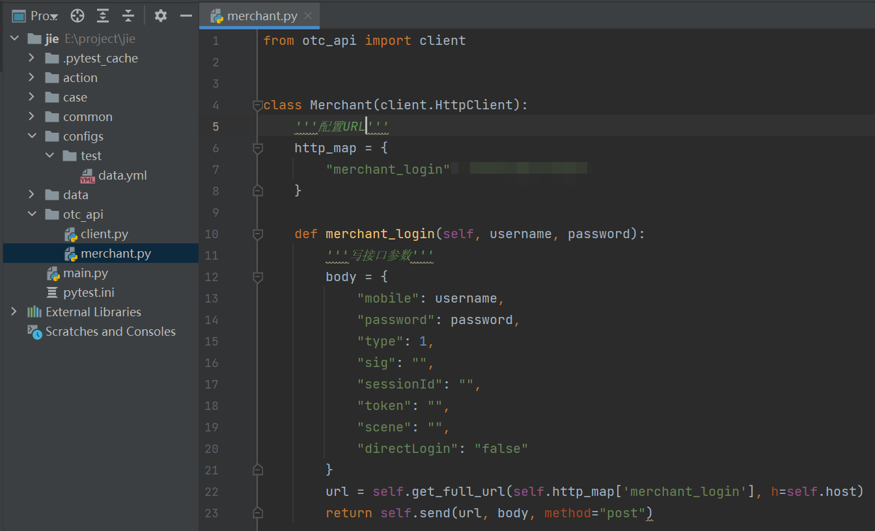Fold the Merchant class at line 4
The height and width of the screenshot is (531, 875).
258,105
